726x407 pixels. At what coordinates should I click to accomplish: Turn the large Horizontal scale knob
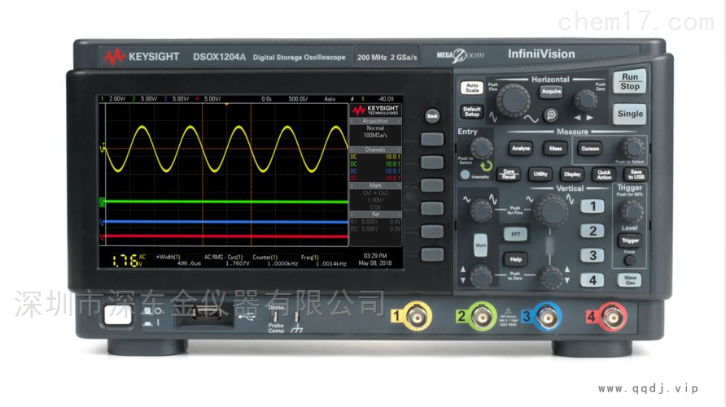pos(513,100)
